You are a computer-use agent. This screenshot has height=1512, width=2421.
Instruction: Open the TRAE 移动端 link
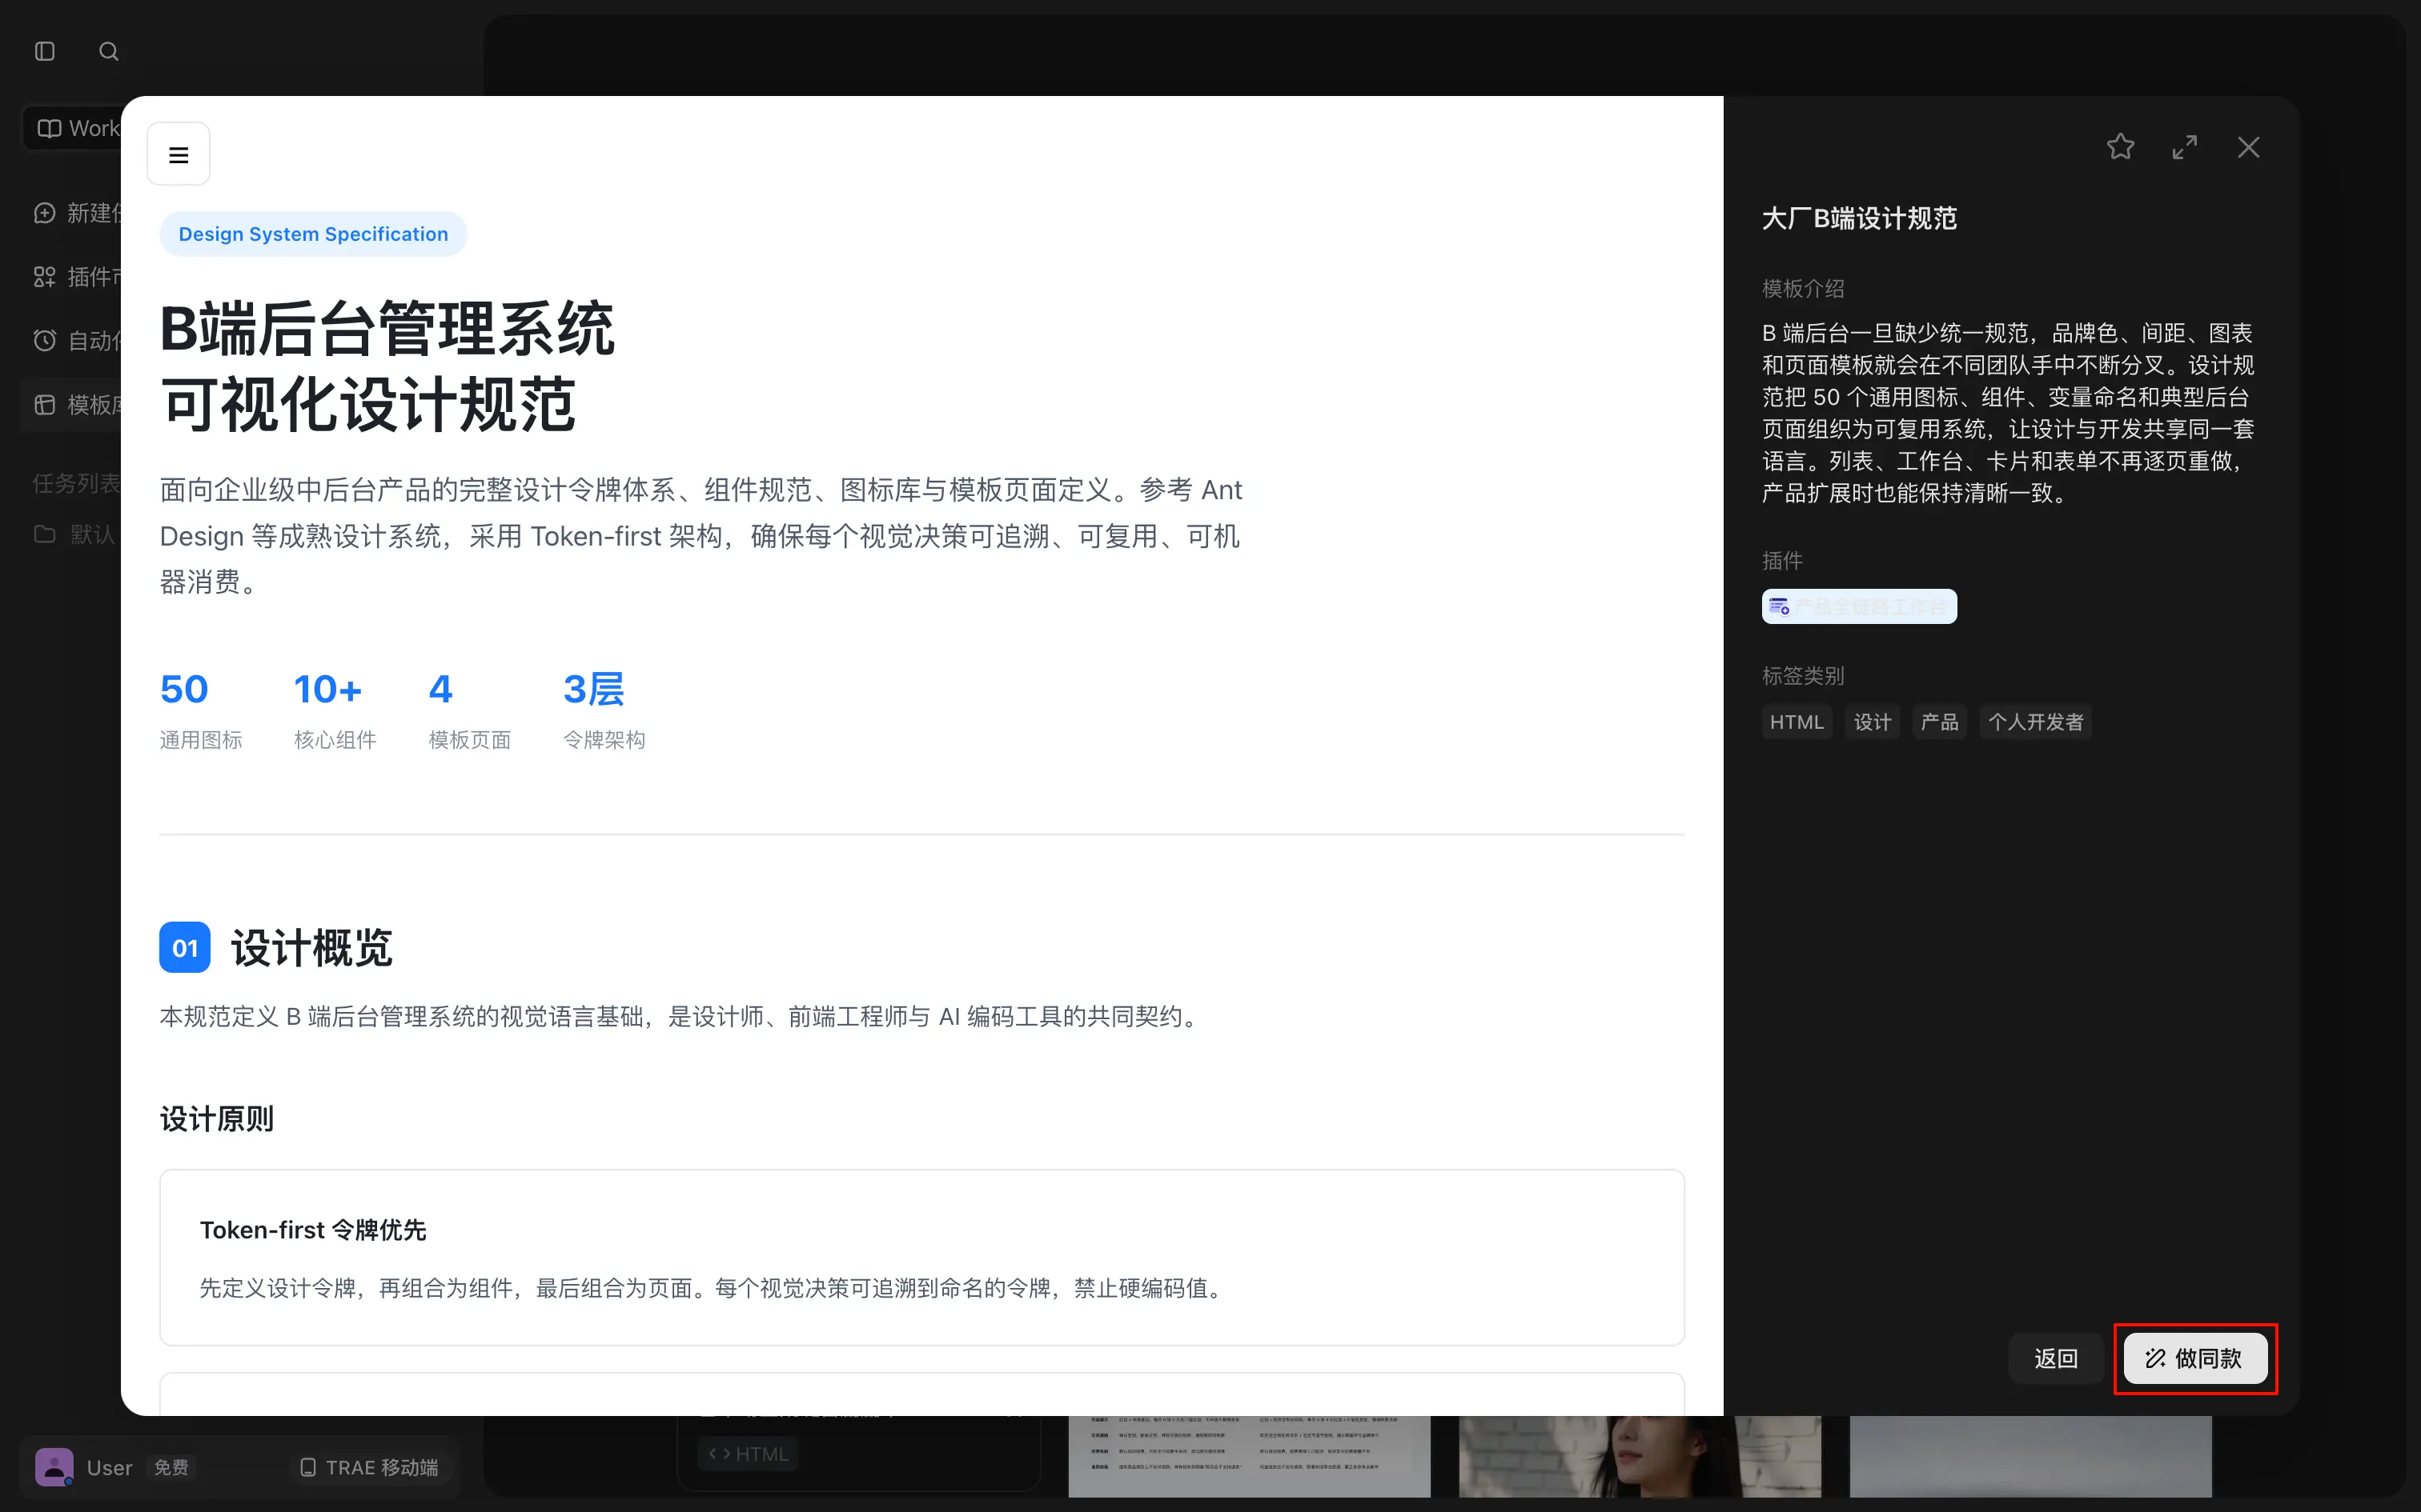click(369, 1467)
